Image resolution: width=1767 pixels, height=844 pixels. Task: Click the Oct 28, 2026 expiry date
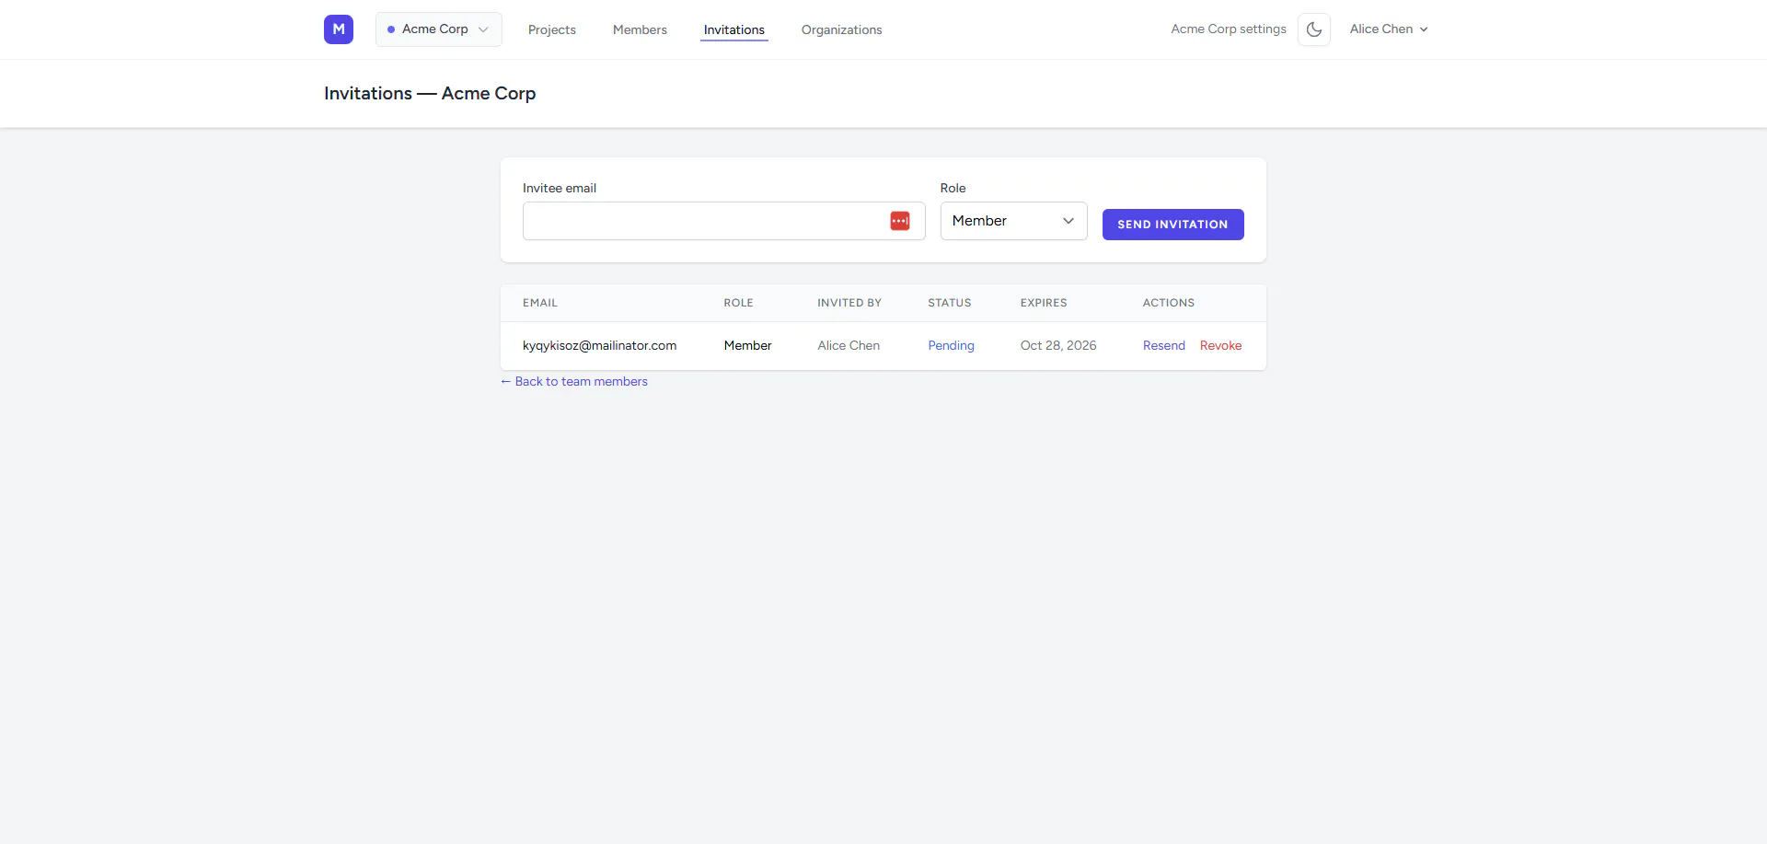[x=1058, y=346]
